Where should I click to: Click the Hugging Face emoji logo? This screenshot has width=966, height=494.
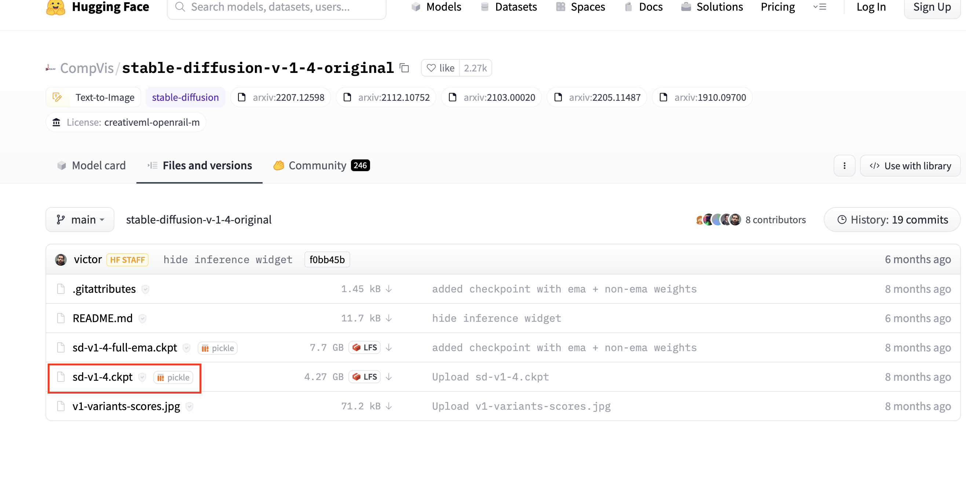55,7
